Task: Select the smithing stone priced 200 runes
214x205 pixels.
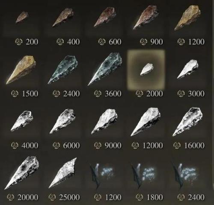Action: pyautogui.click(x=22, y=17)
